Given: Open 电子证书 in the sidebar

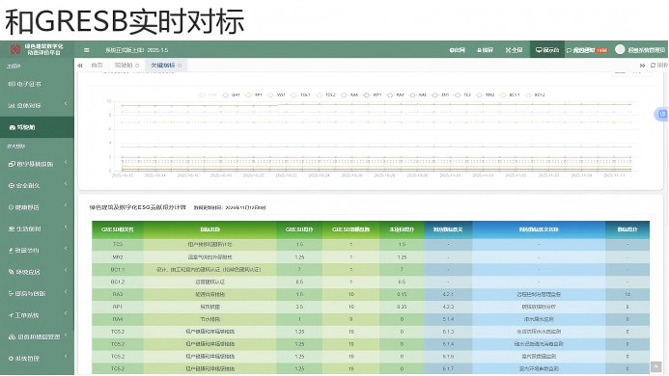Looking at the screenshot, I should [x=37, y=84].
